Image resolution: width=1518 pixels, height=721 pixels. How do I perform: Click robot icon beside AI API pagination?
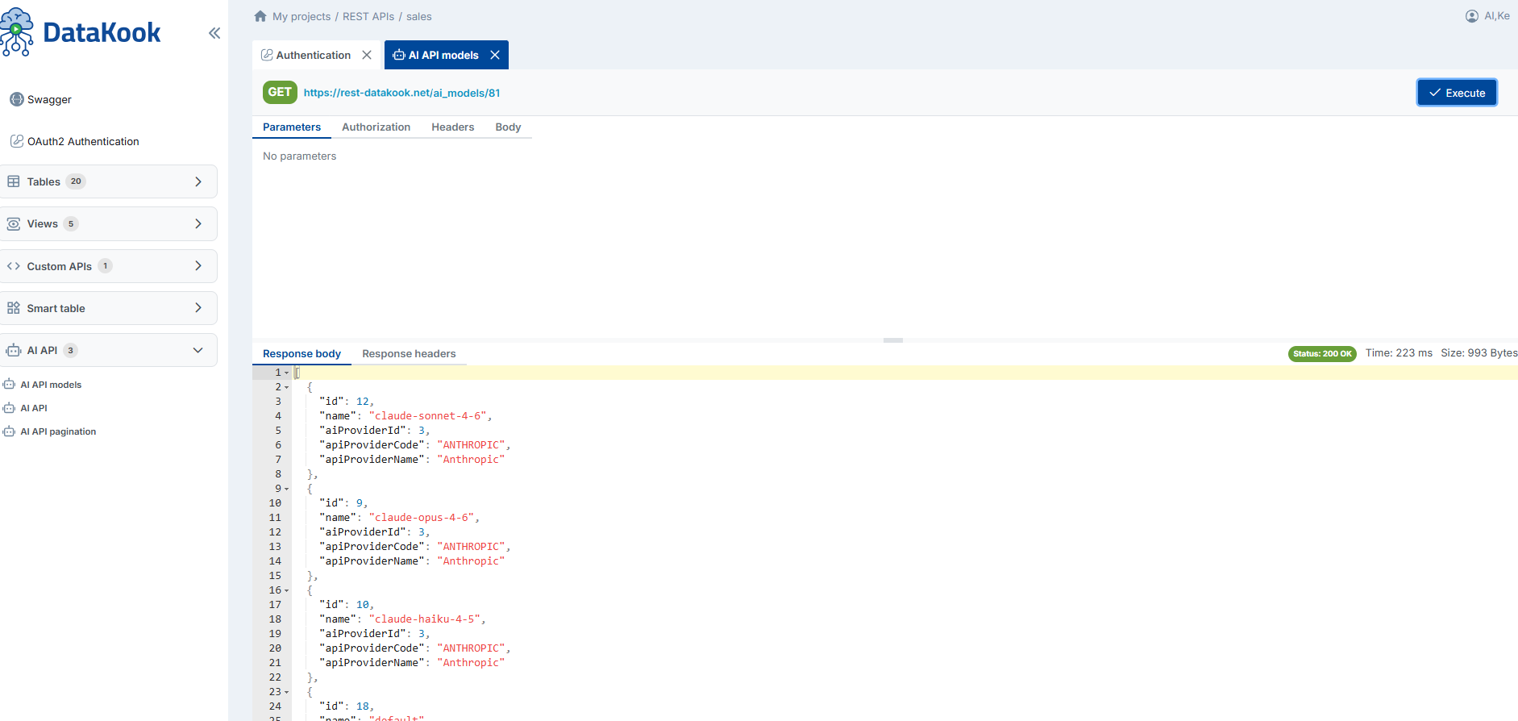(x=9, y=431)
